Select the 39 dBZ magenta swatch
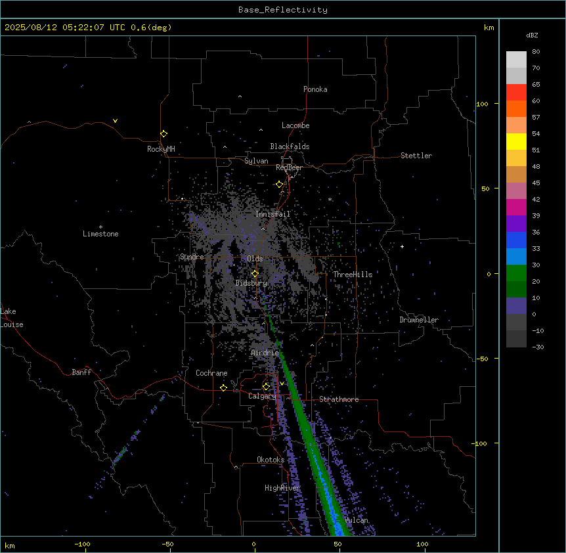The height and width of the screenshot is (553, 566). 516,207
